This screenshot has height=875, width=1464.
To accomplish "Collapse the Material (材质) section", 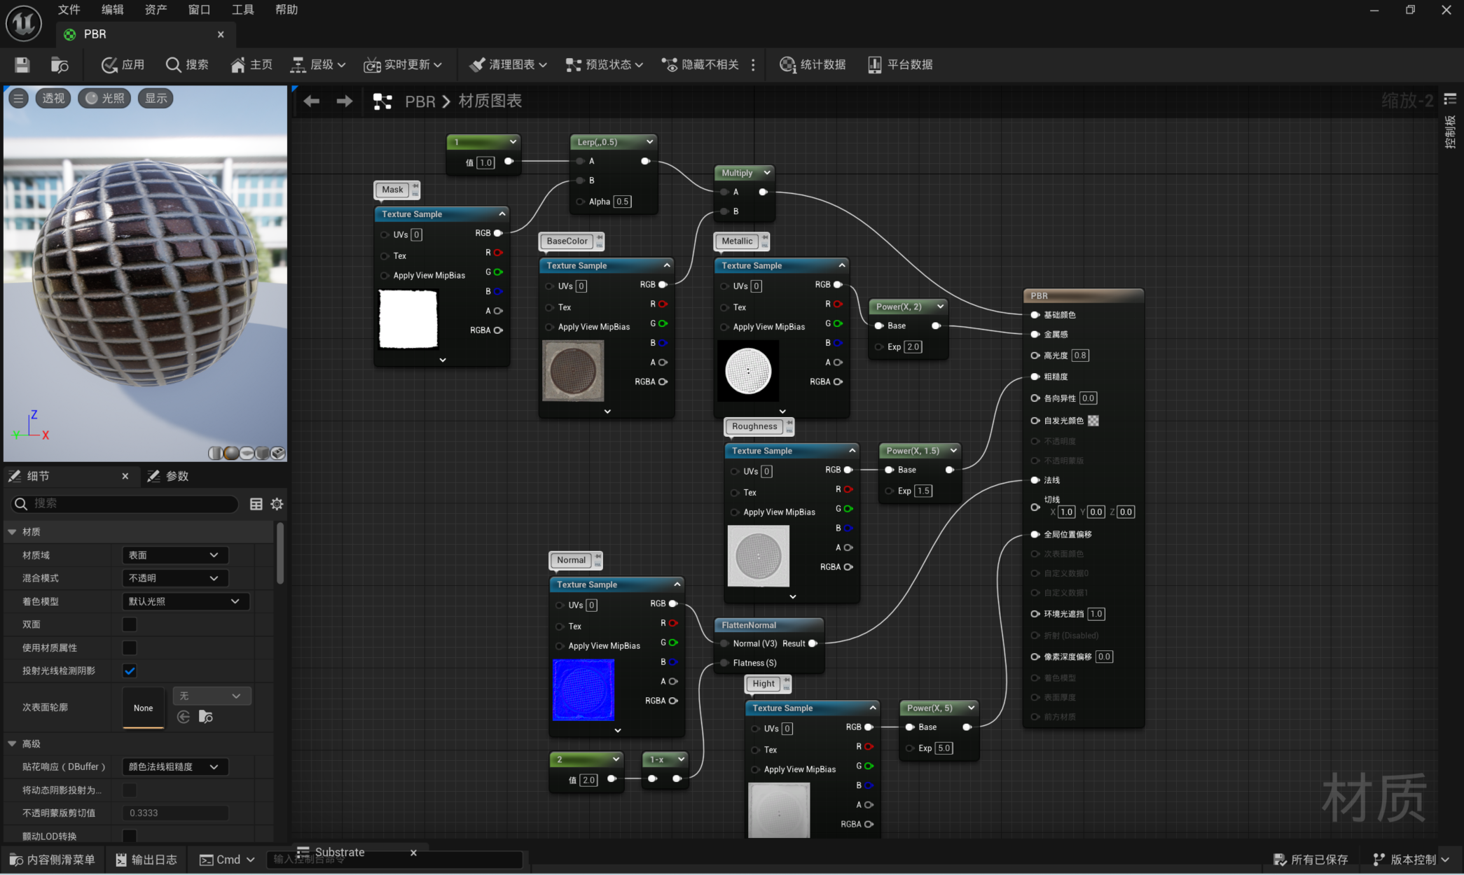I will click(12, 532).
